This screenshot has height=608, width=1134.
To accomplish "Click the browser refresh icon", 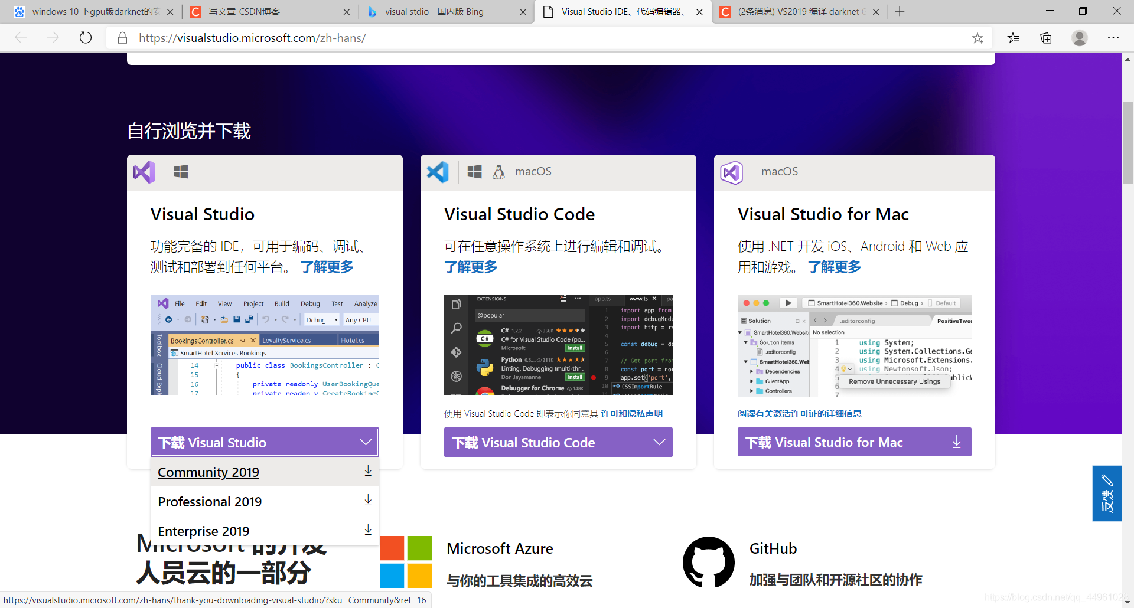I will point(86,38).
